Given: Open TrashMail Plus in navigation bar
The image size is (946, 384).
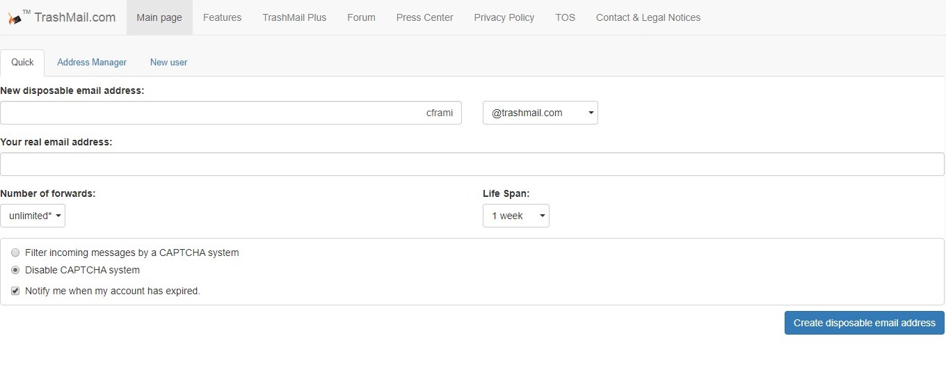Looking at the screenshot, I should click(x=294, y=17).
